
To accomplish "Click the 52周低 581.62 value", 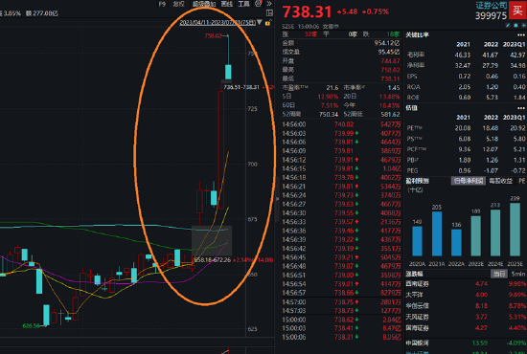I will tap(390, 115).
